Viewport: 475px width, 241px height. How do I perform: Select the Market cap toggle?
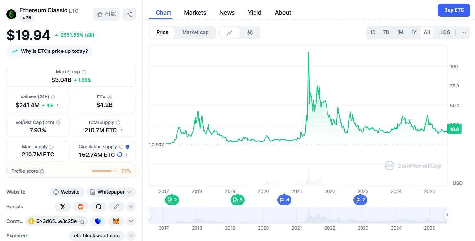coord(196,32)
